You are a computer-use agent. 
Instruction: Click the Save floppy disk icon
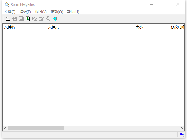tap(21, 19)
